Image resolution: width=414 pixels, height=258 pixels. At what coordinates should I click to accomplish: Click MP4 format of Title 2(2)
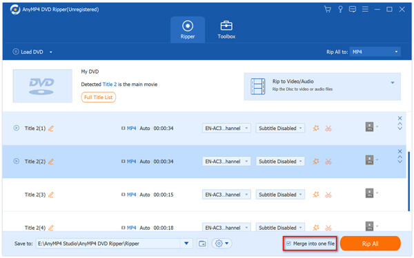coord(131,162)
